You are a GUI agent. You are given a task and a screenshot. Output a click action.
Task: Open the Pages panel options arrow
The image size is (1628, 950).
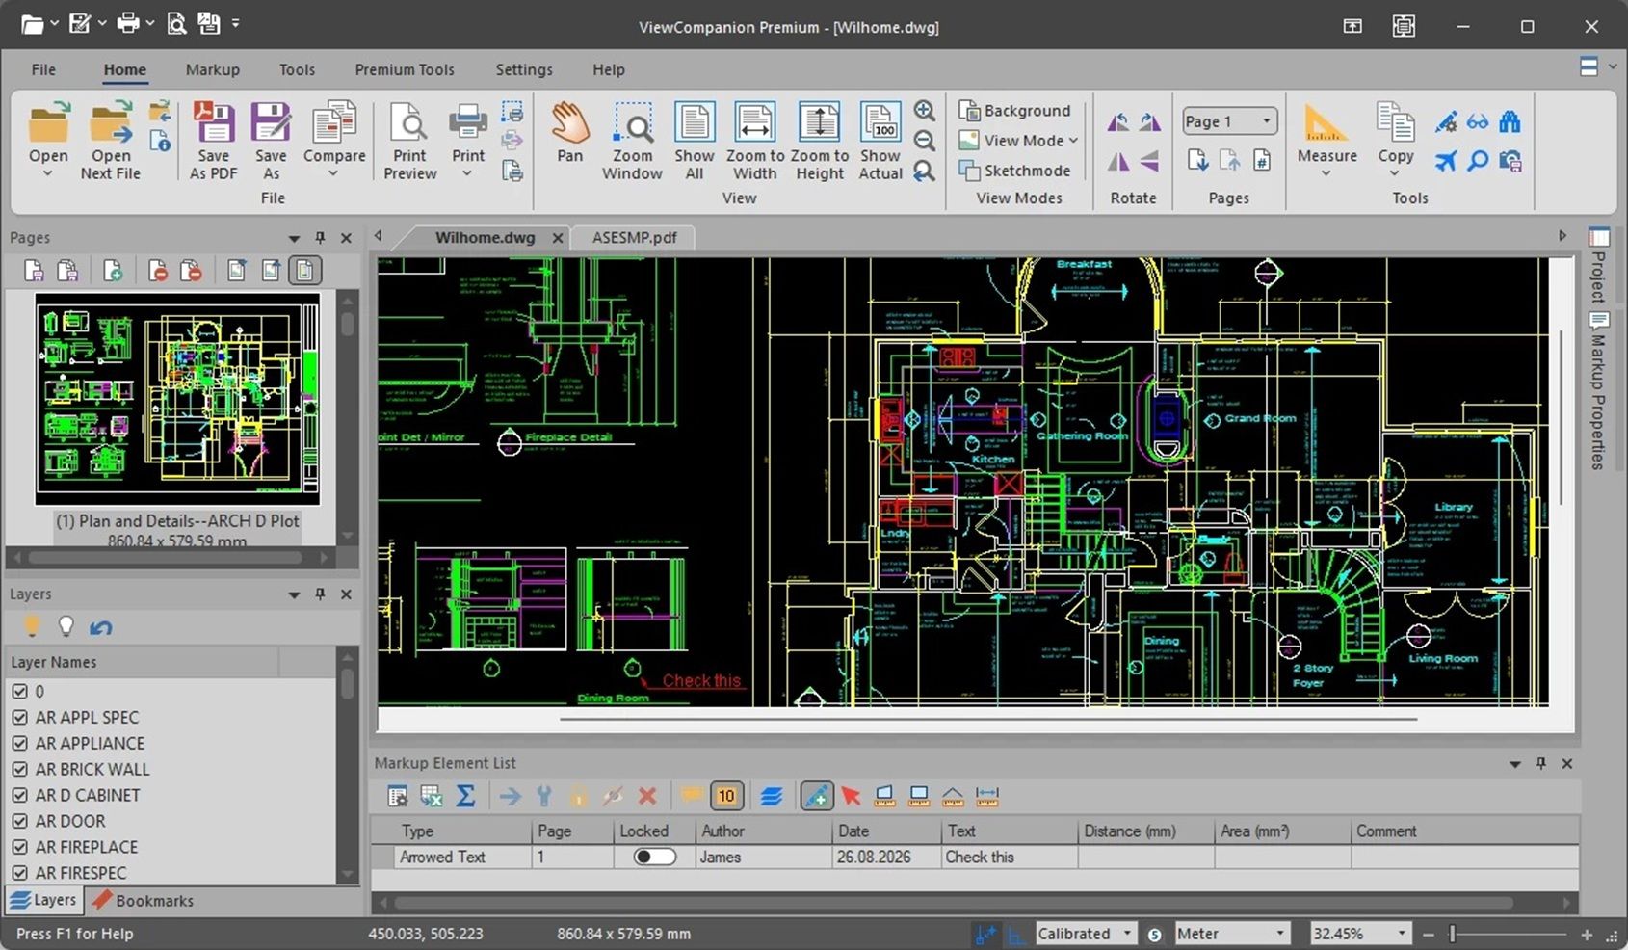tap(294, 238)
